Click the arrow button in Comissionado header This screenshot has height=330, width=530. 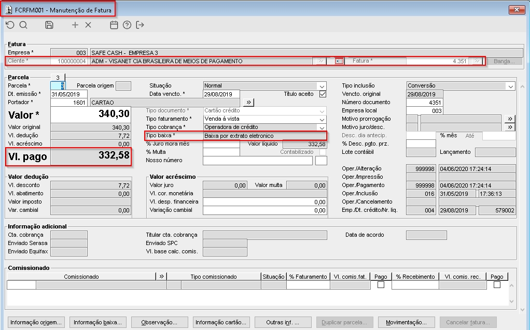[x=161, y=276]
